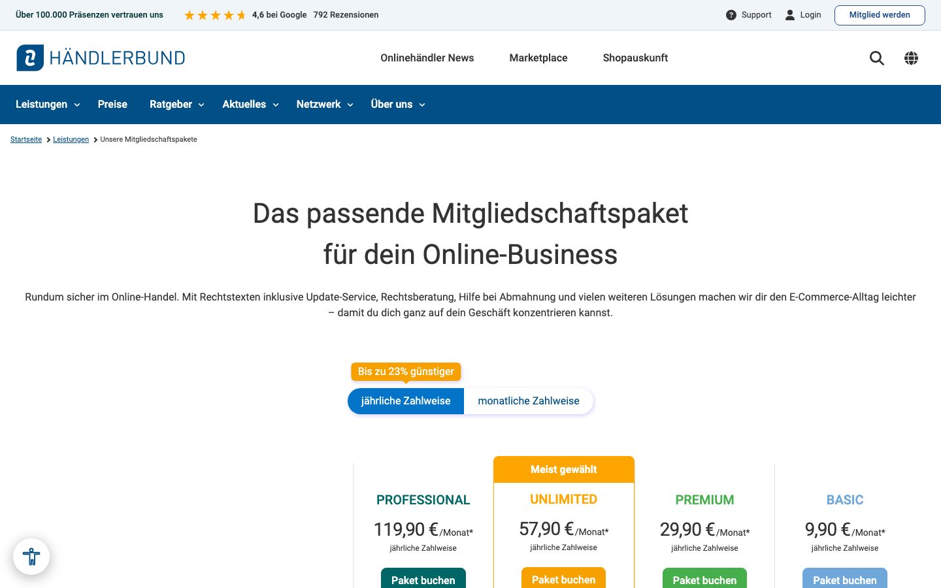Click Netzwerk in the navigation bar
This screenshot has height=588, width=941.
(x=318, y=105)
